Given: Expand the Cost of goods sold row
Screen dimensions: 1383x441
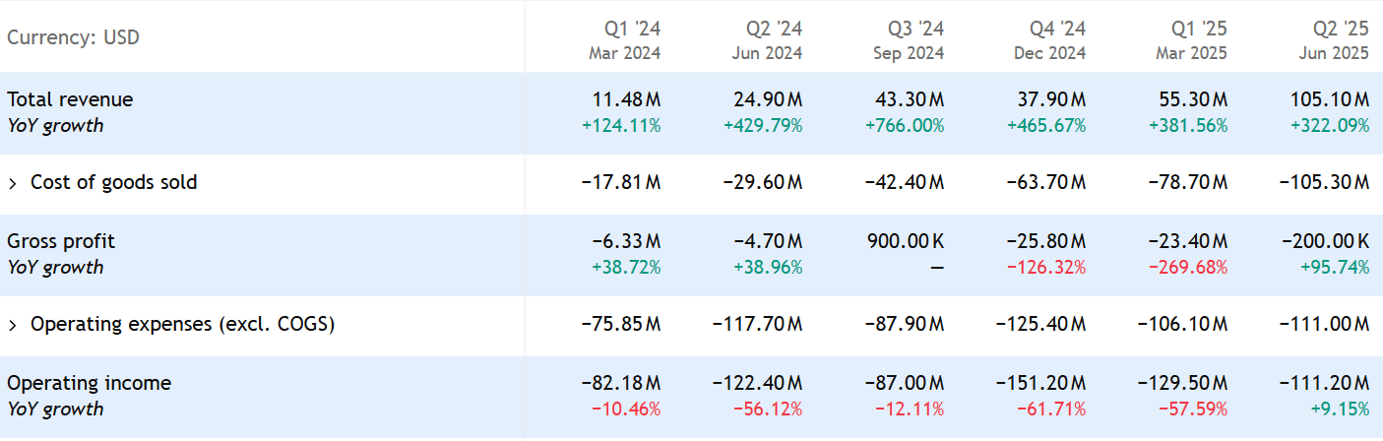Looking at the screenshot, I should click(x=13, y=183).
